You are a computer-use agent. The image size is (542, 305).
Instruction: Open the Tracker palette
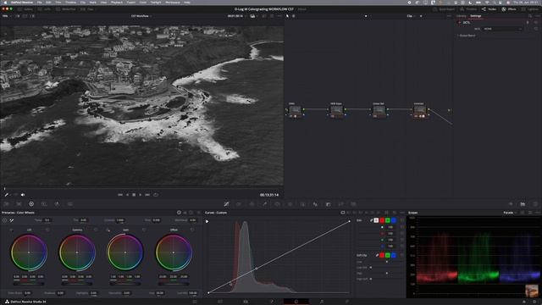coord(290,204)
